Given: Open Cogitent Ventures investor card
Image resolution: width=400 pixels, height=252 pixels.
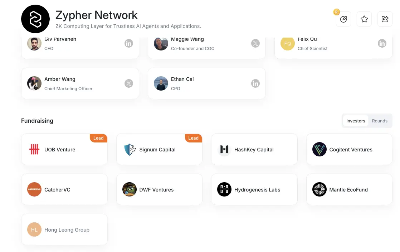Looking at the screenshot, I should 349,150.
